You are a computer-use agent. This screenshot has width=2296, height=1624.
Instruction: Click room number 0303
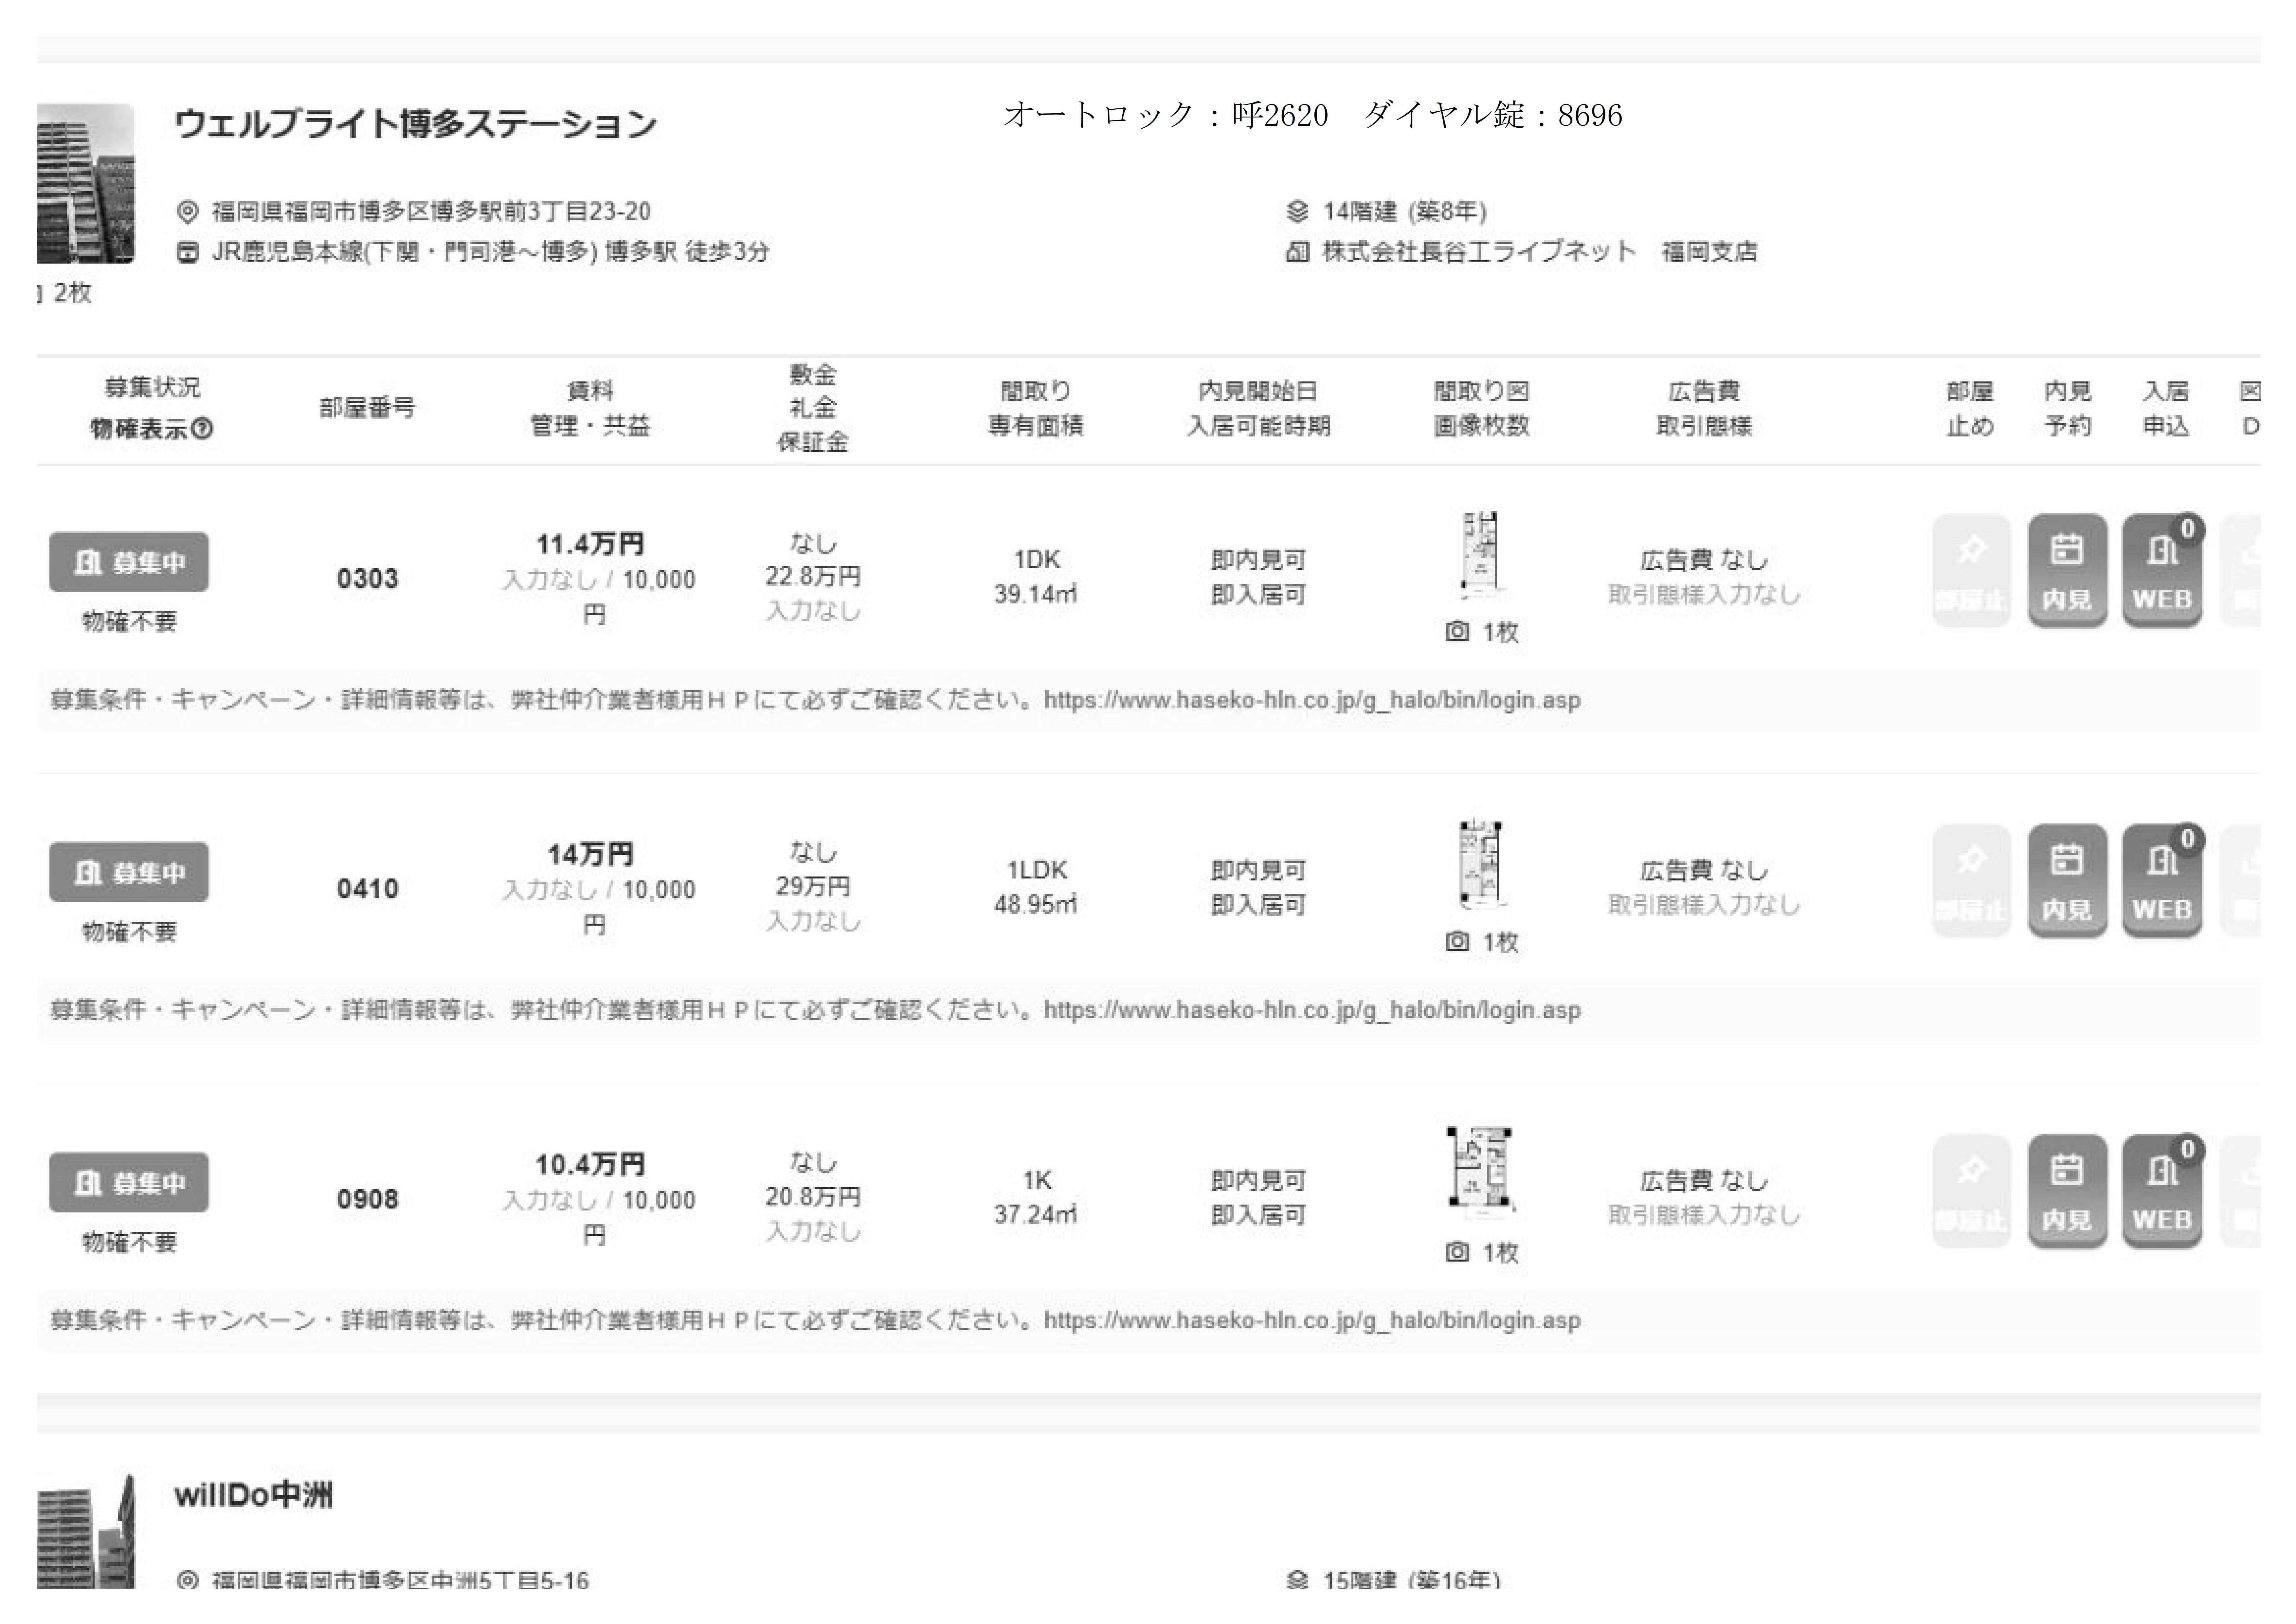(367, 578)
